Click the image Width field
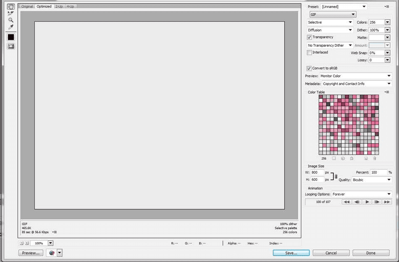This screenshot has height=262, width=399. [x=318, y=172]
